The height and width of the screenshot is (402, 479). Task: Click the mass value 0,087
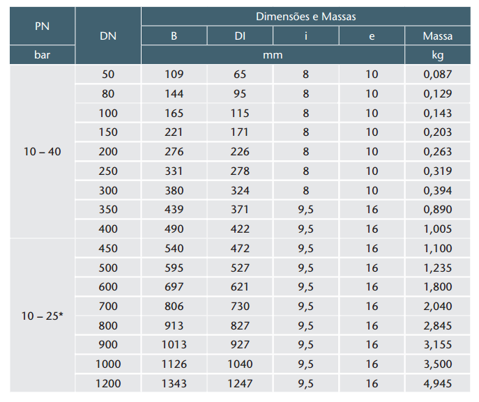tap(437, 74)
